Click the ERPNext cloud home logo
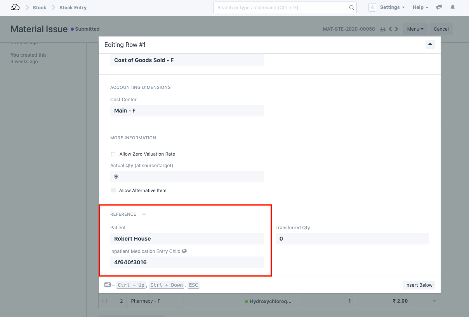Viewport: 469px width, 317px height. click(15, 7)
